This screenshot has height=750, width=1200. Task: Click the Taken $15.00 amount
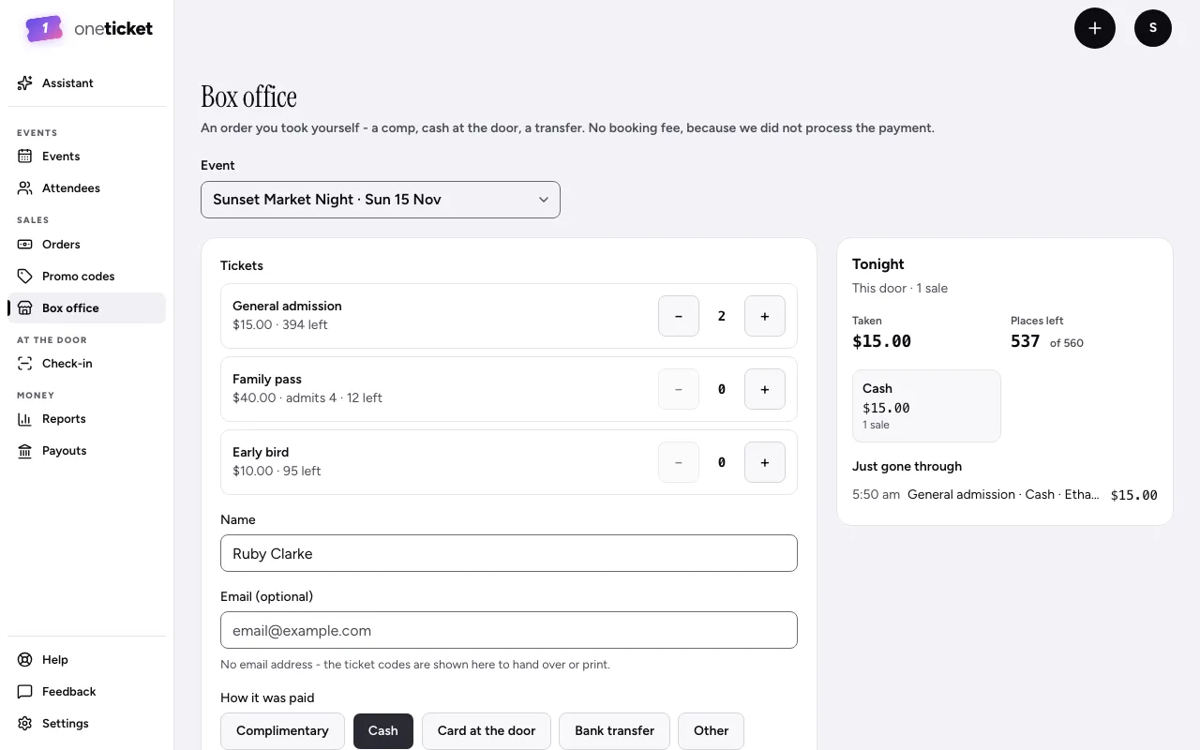(x=881, y=341)
